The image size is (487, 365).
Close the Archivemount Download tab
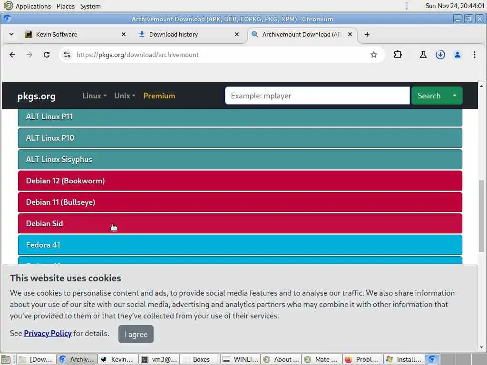click(350, 34)
